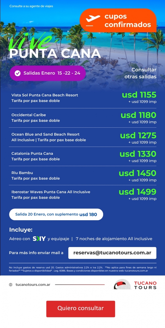This screenshot has width=165, height=328.
Task: Open the tucanotours.com.ar footer link
Action: tap(33, 285)
